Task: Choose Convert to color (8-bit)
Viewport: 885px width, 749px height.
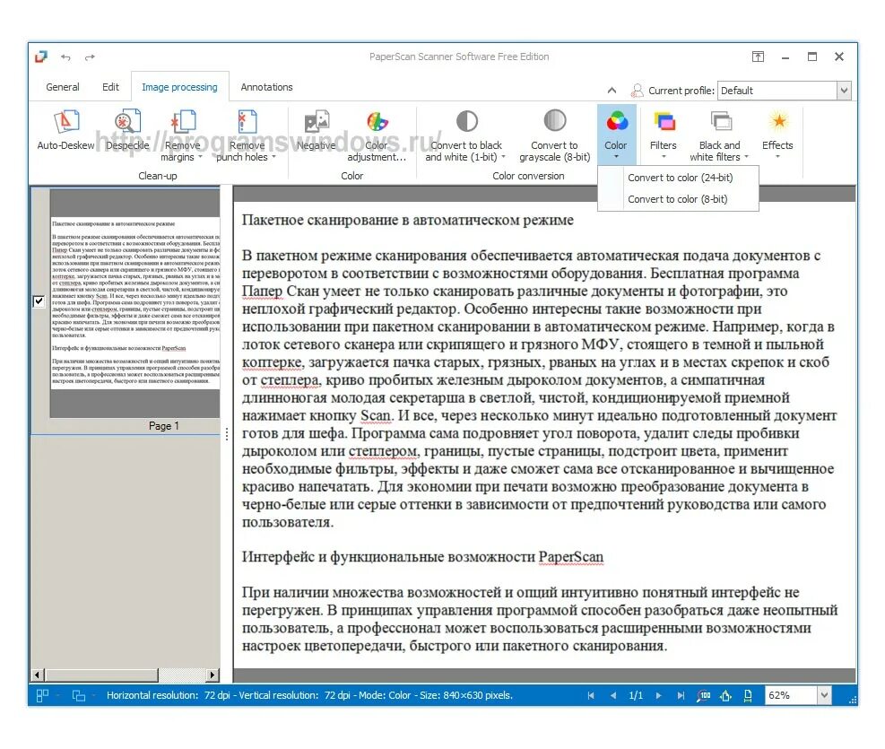Action: 677,199
